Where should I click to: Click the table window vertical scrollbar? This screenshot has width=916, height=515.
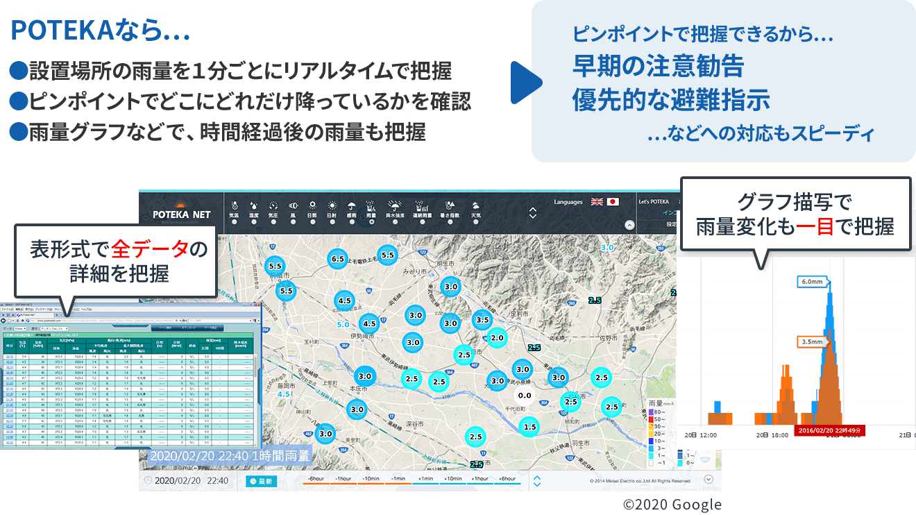[x=255, y=400]
